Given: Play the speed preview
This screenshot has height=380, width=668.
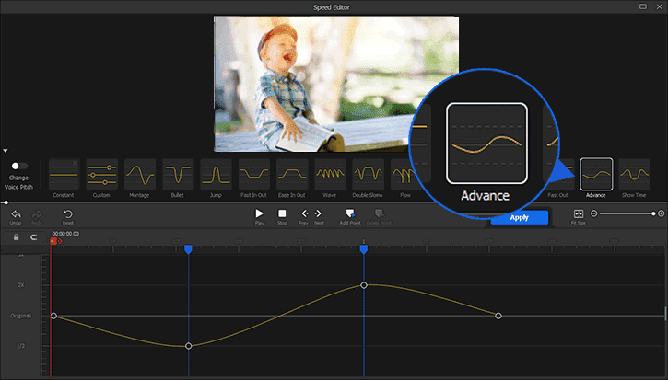Looking at the screenshot, I should pyautogui.click(x=259, y=213).
